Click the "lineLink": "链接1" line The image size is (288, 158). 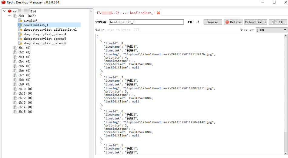[x=121, y=152]
